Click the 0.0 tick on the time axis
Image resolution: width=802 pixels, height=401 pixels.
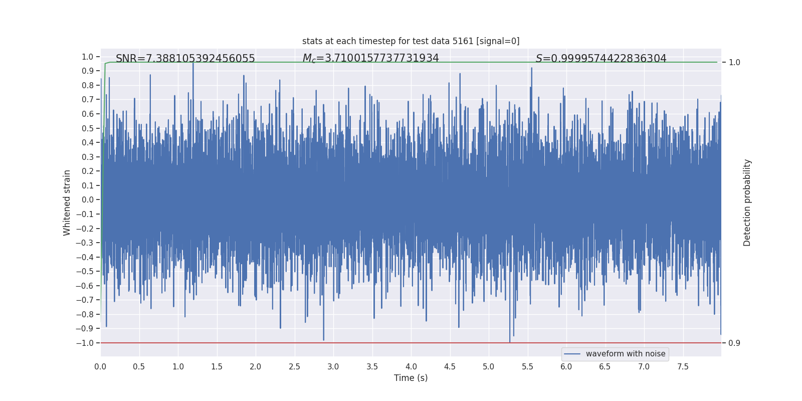pos(100,366)
